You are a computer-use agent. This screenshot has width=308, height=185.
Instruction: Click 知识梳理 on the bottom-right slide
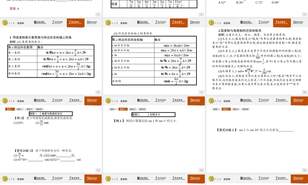pos(263,179)
